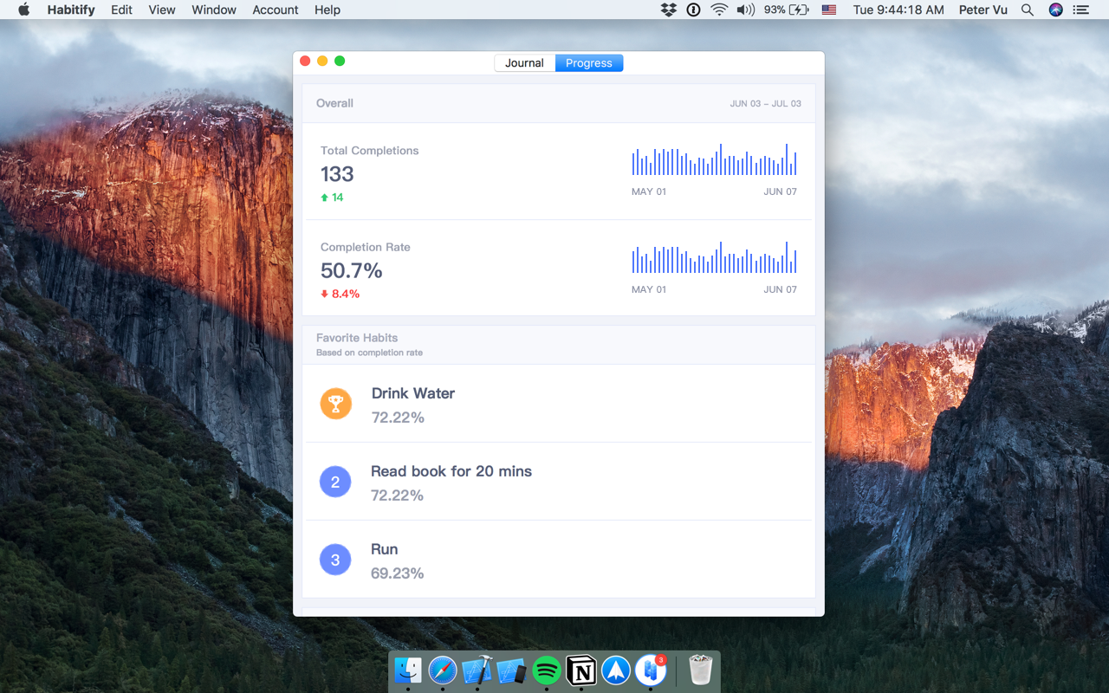The height and width of the screenshot is (693, 1109).
Task: Open the Window menu
Action: pyautogui.click(x=213, y=10)
